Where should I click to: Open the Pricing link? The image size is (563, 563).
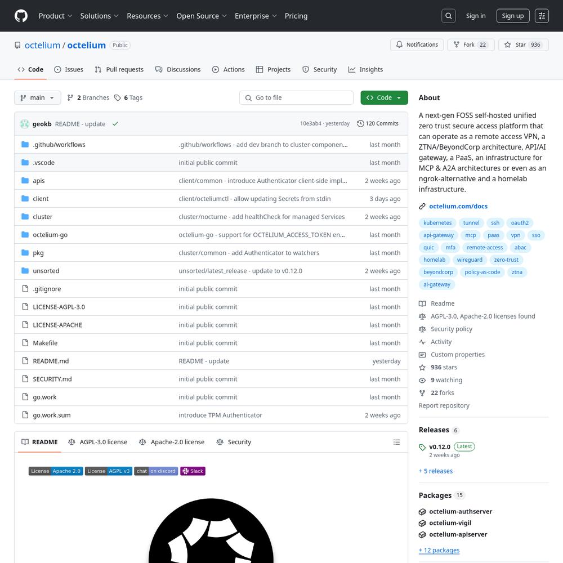296,16
